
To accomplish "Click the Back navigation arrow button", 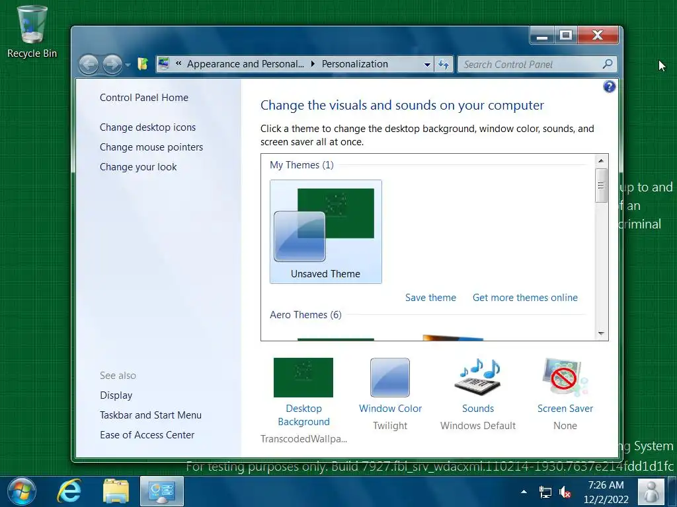I will coord(89,65).
